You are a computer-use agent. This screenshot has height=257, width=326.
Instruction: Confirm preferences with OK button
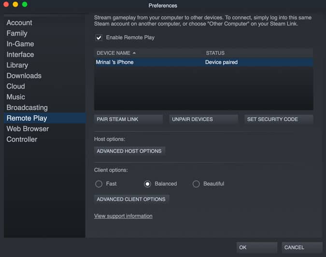pyautogui.click(x=257, y=247)
